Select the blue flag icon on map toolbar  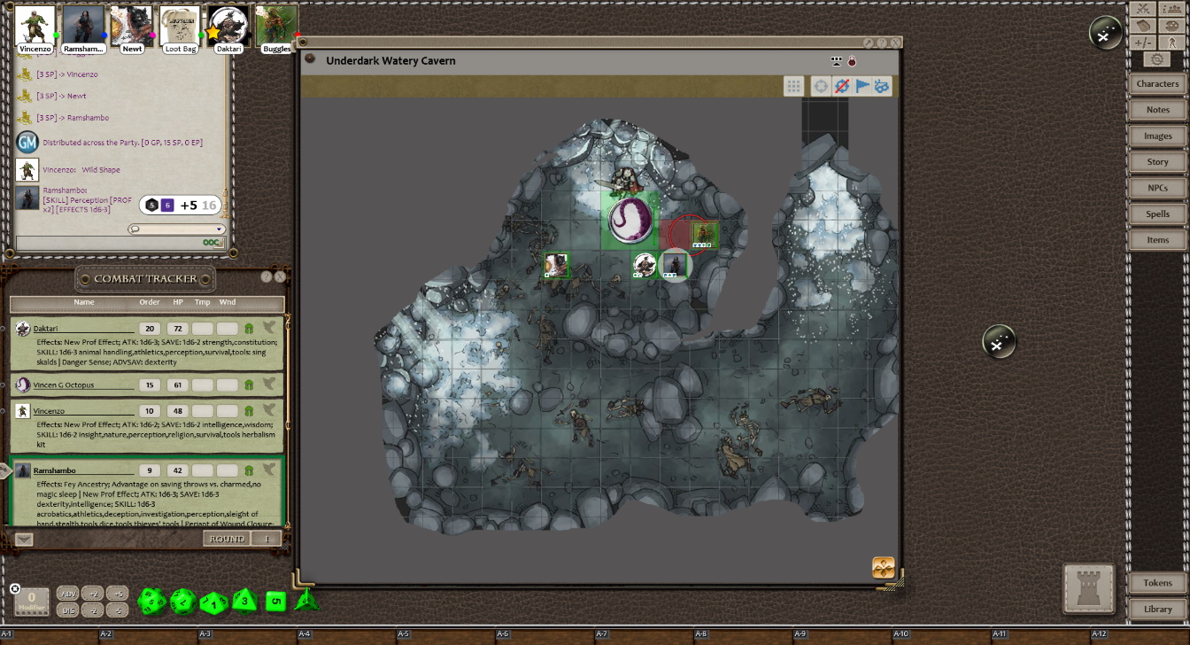tap(862, 86)
